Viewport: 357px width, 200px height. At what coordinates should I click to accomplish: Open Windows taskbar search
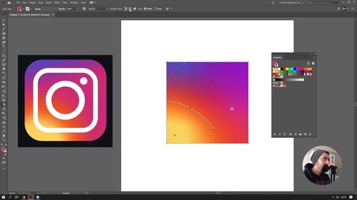10,197
